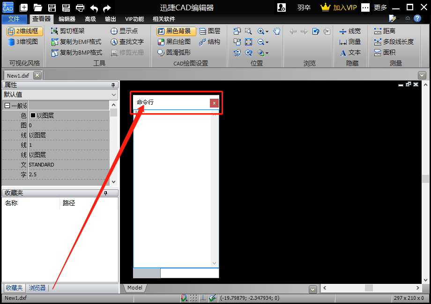Click the fit drawing to window icon
This screenshot has width=431, height=304.
[248, 42]
